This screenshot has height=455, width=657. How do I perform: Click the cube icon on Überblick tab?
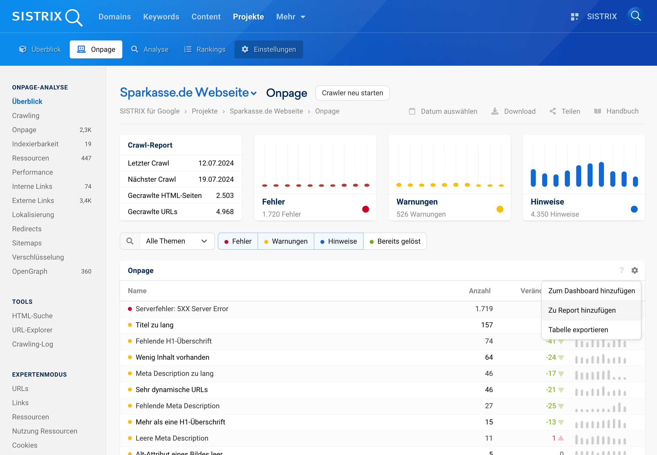23,49
